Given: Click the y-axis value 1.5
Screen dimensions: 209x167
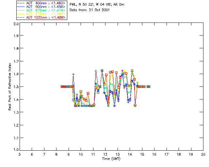Looking at the screenshot, I should pos(16,87).
